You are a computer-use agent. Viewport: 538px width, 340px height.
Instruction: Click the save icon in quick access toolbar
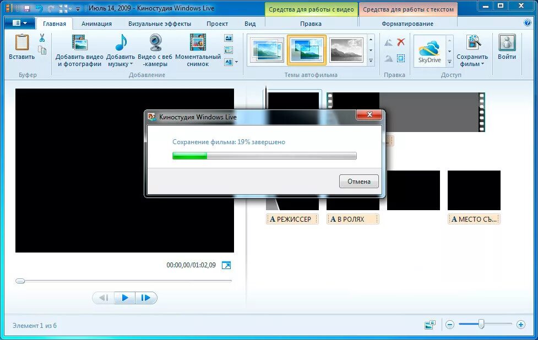[27, 8]
